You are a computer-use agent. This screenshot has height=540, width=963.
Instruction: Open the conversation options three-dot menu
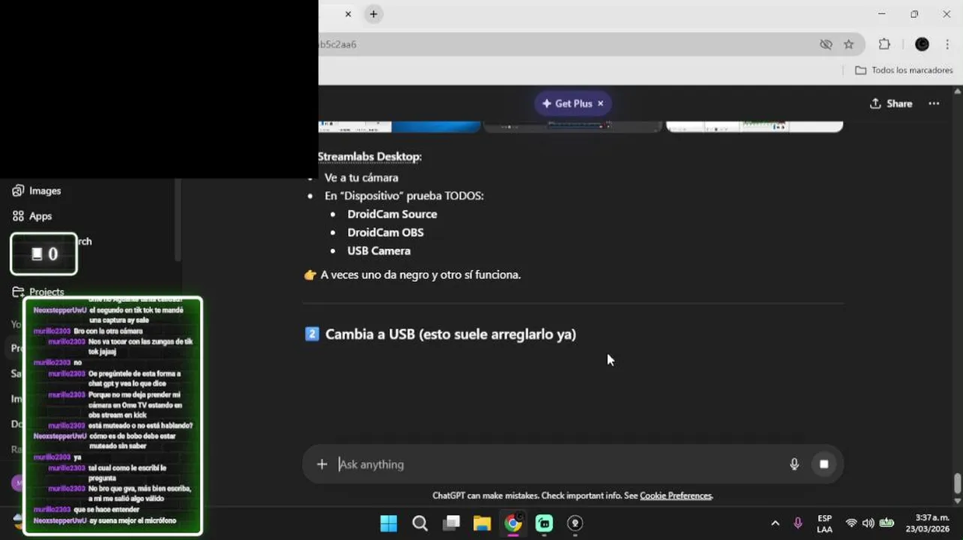tap(934, 103)
